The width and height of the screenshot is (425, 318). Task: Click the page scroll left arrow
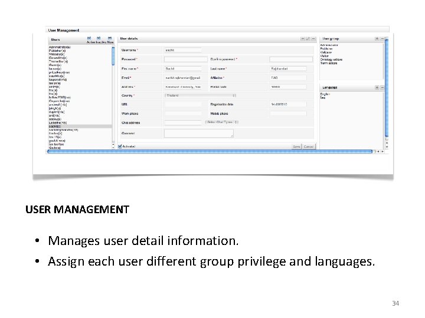pyautogui.click(x=378, y=152)
